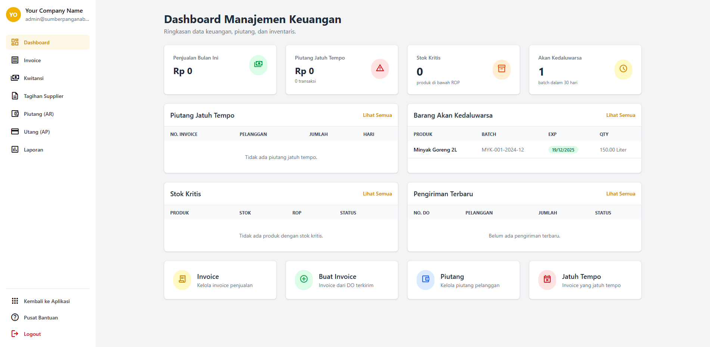
Task: Click the Utang (AP) wallet icon
Action: point(15,131)
